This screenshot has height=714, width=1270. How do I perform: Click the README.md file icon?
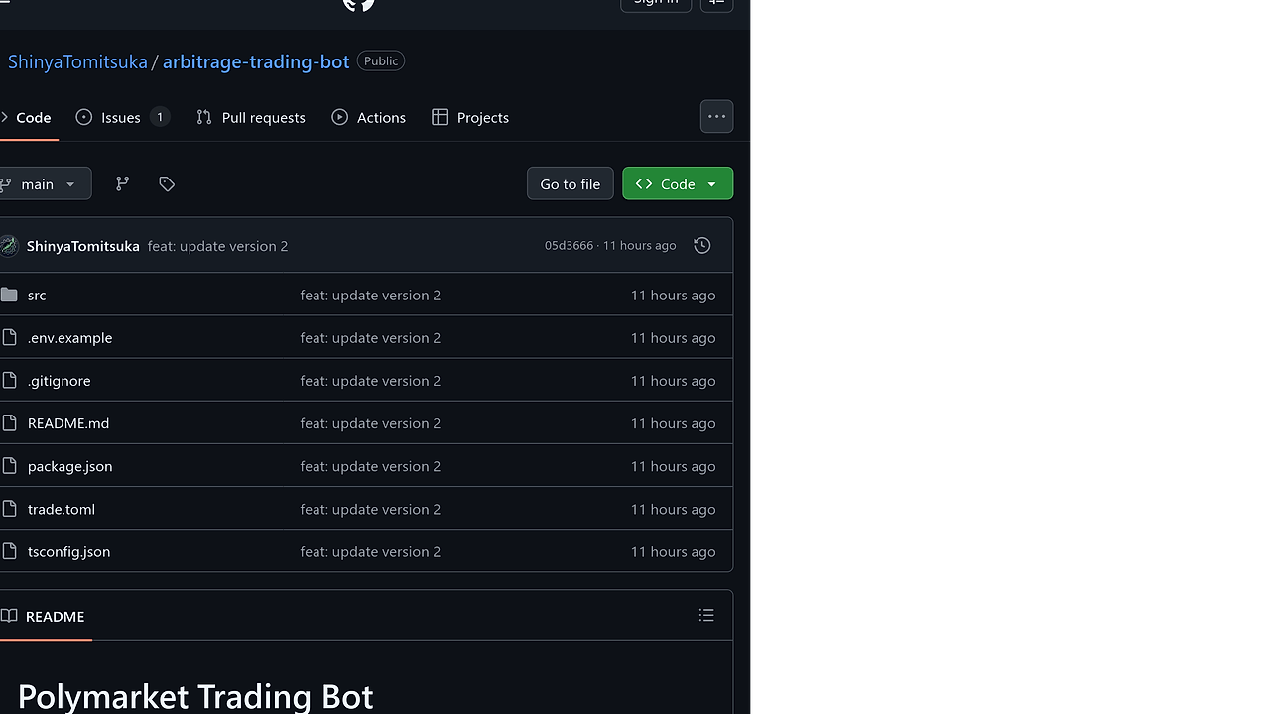pyautogui.click(x=9, y=422)
